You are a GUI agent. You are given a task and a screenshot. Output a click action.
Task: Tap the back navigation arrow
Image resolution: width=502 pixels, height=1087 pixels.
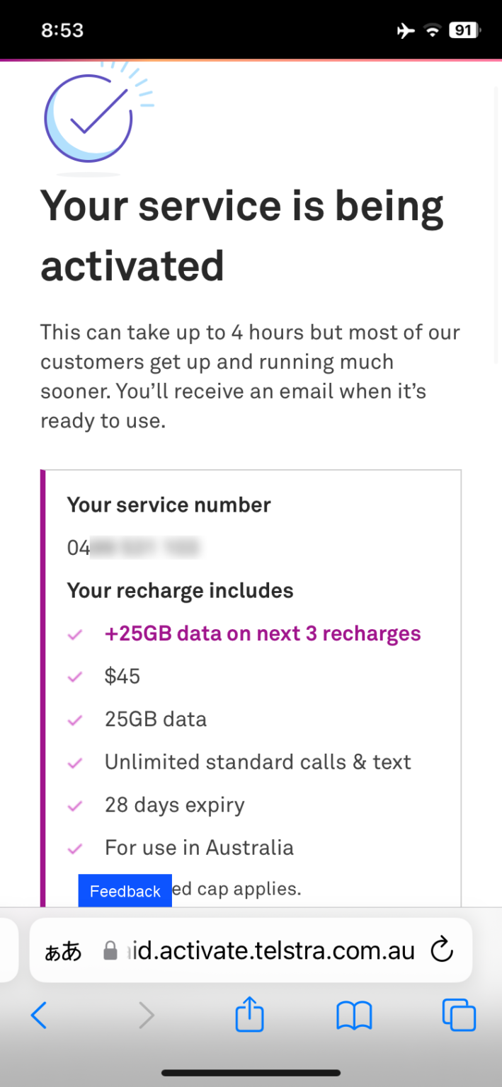point(39,1015)
